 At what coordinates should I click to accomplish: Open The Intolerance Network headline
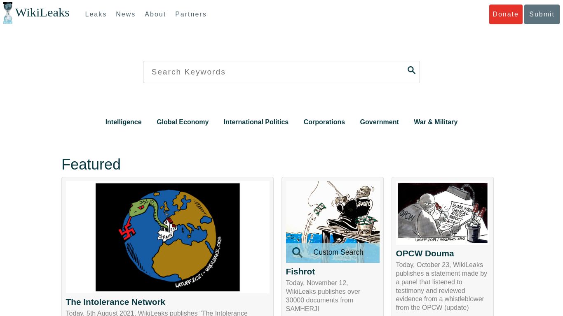[115, 302]
